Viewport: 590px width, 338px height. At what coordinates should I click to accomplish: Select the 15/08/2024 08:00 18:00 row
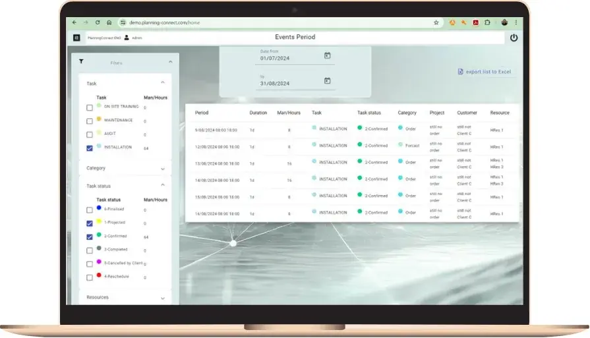[x=352, y=197]
